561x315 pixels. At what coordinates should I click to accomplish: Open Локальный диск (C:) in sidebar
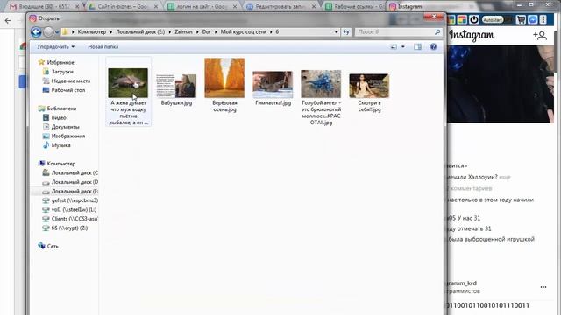(70, 172)
